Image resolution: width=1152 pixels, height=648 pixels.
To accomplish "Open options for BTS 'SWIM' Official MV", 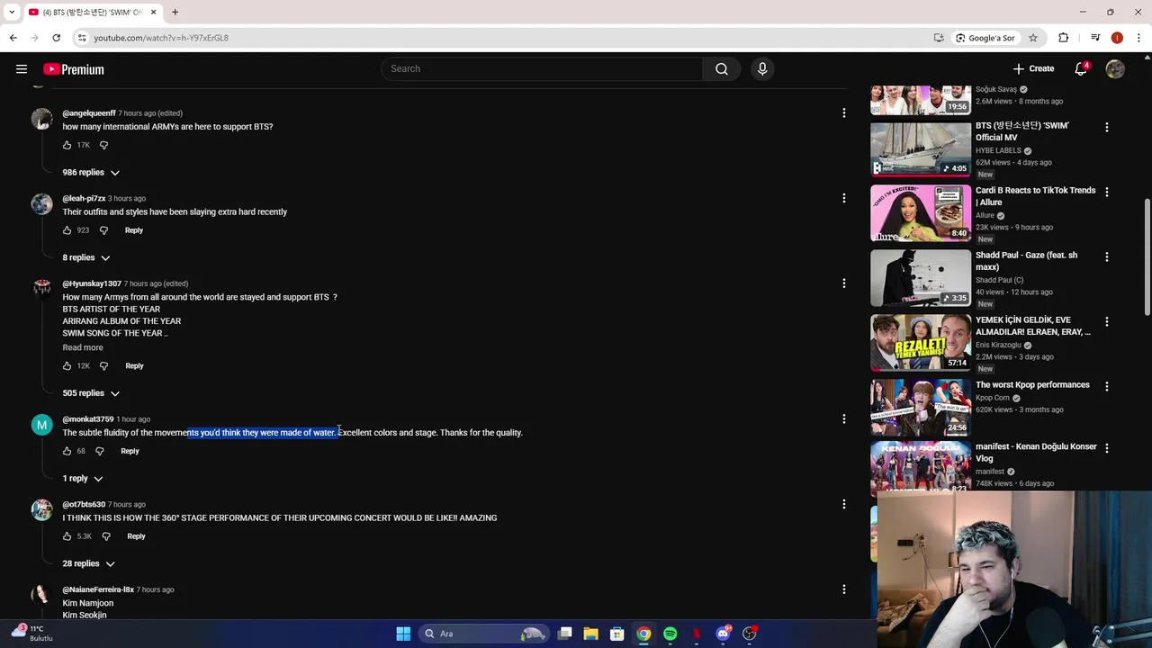I will tap(1107, 127).
